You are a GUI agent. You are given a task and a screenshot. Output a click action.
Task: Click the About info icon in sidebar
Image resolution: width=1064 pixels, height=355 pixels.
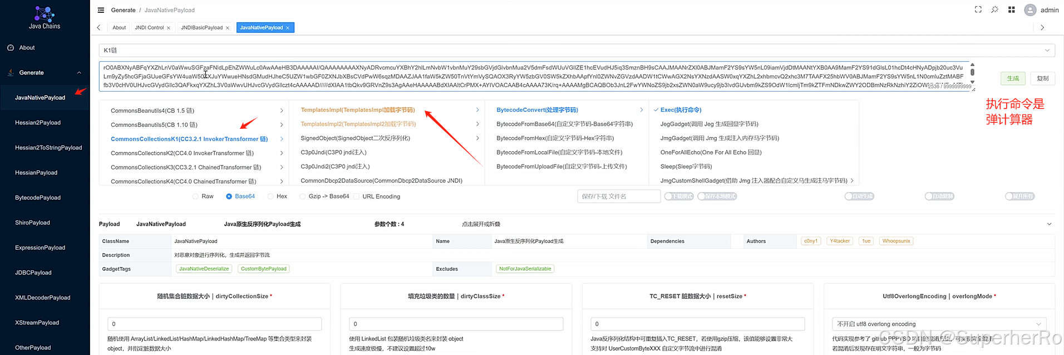point(11,48)
